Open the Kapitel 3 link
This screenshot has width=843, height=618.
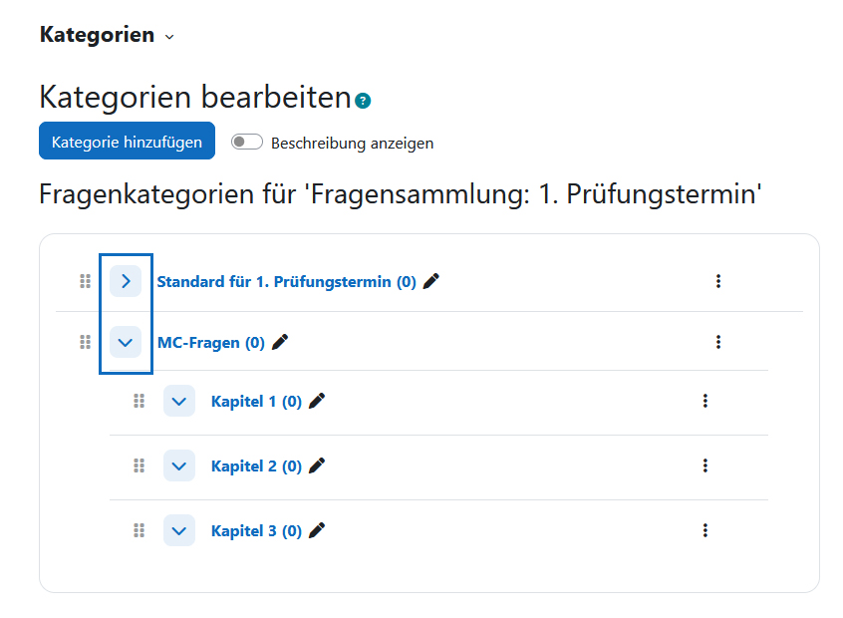(256, 531)
